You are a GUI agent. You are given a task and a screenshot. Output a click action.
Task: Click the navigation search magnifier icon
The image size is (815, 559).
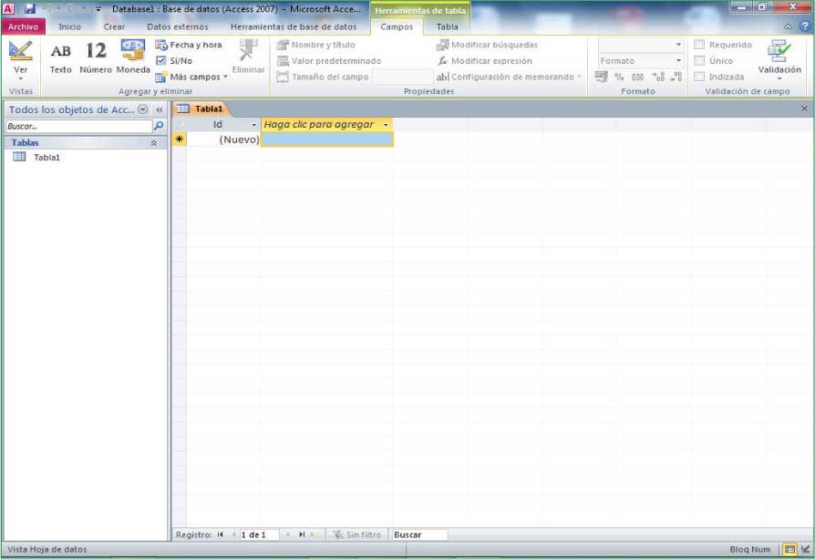tap(159, 126)
